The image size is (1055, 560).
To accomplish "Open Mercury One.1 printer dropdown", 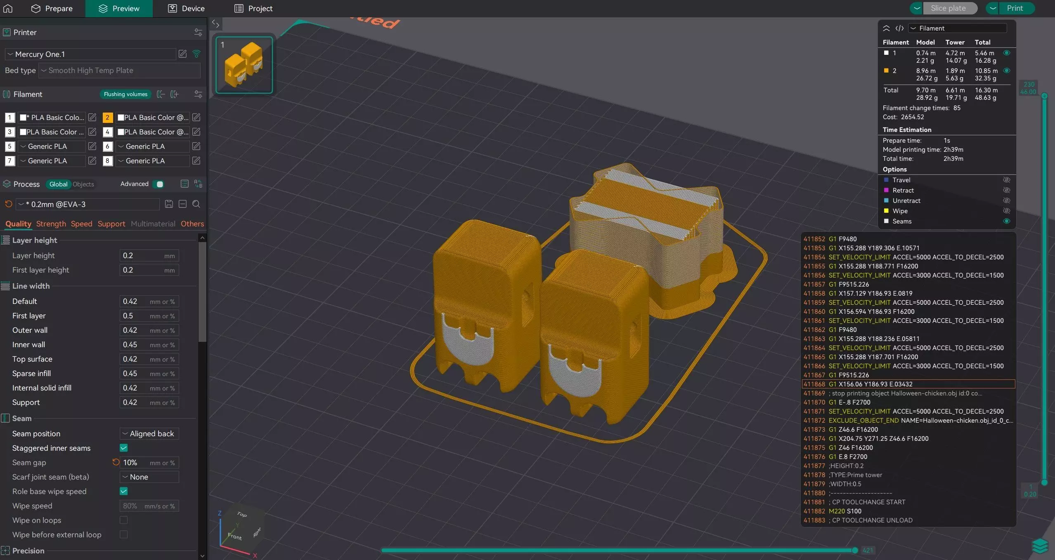I will click(90, 54).
